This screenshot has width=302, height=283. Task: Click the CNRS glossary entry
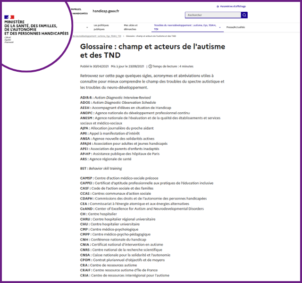click(121, 250)
